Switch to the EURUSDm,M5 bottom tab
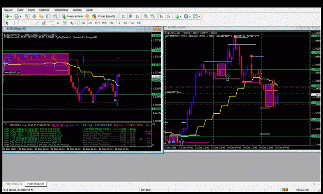 point(36,184)
